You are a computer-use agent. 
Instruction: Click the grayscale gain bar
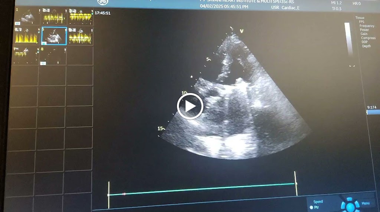pyautogui.click(x=348, y=39)
